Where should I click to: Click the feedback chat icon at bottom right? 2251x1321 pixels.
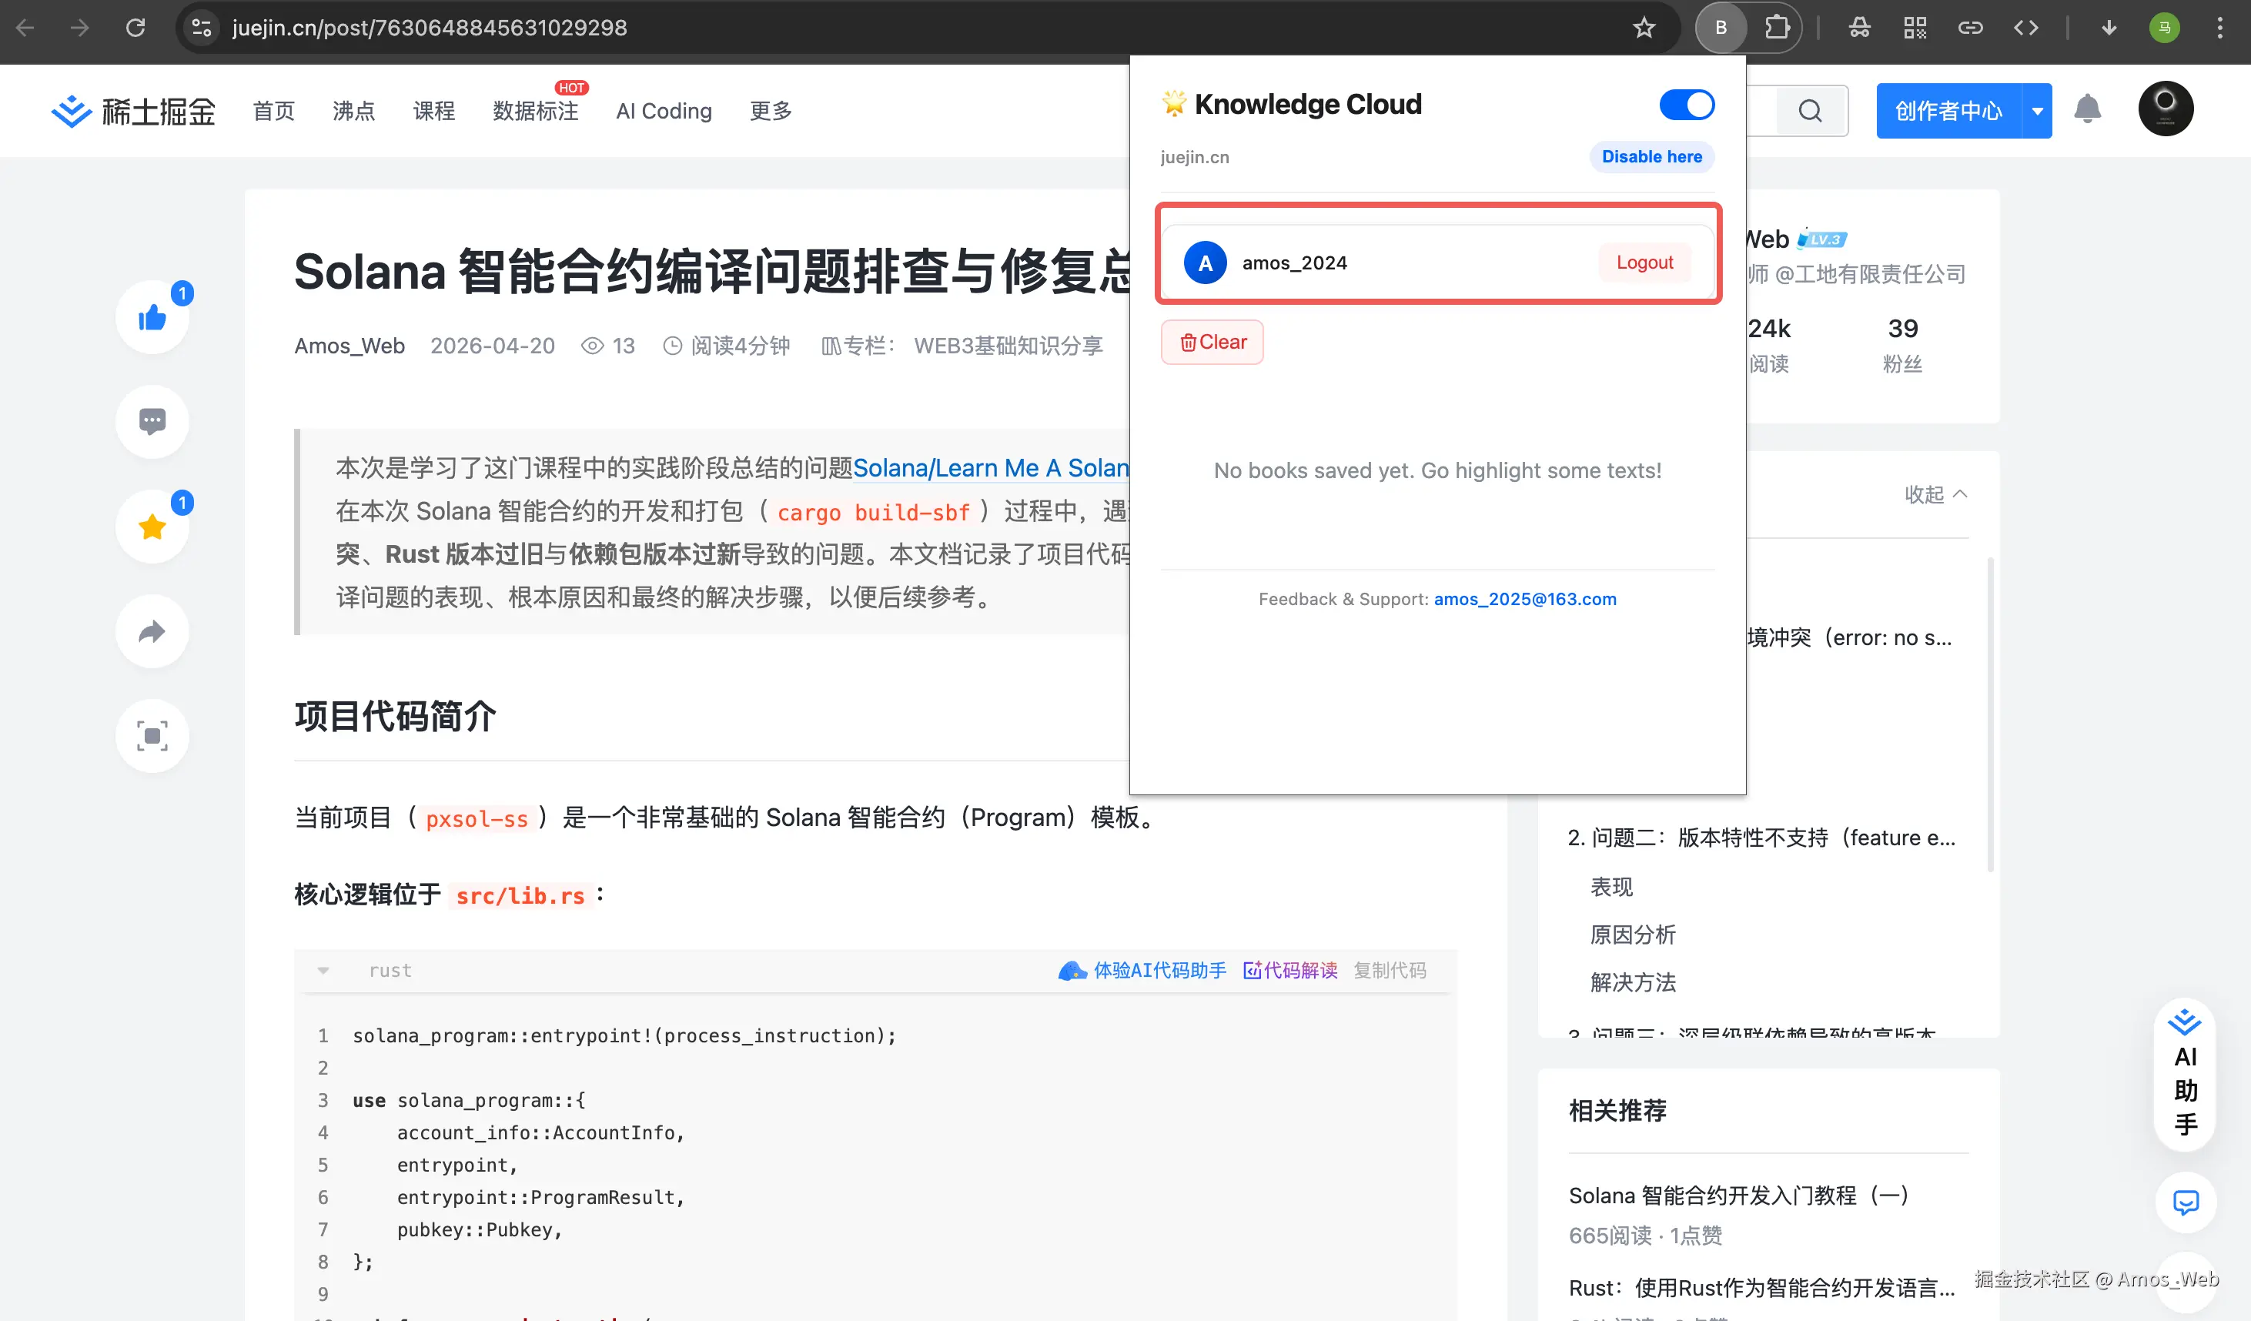point(2185,1202)
